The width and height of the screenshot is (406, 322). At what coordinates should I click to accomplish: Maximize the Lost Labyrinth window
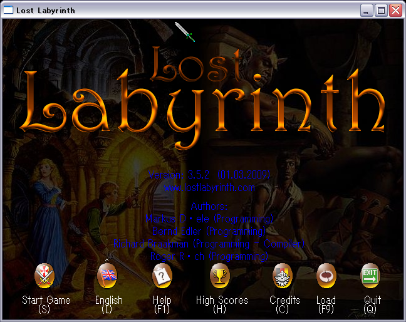point(381,11)
